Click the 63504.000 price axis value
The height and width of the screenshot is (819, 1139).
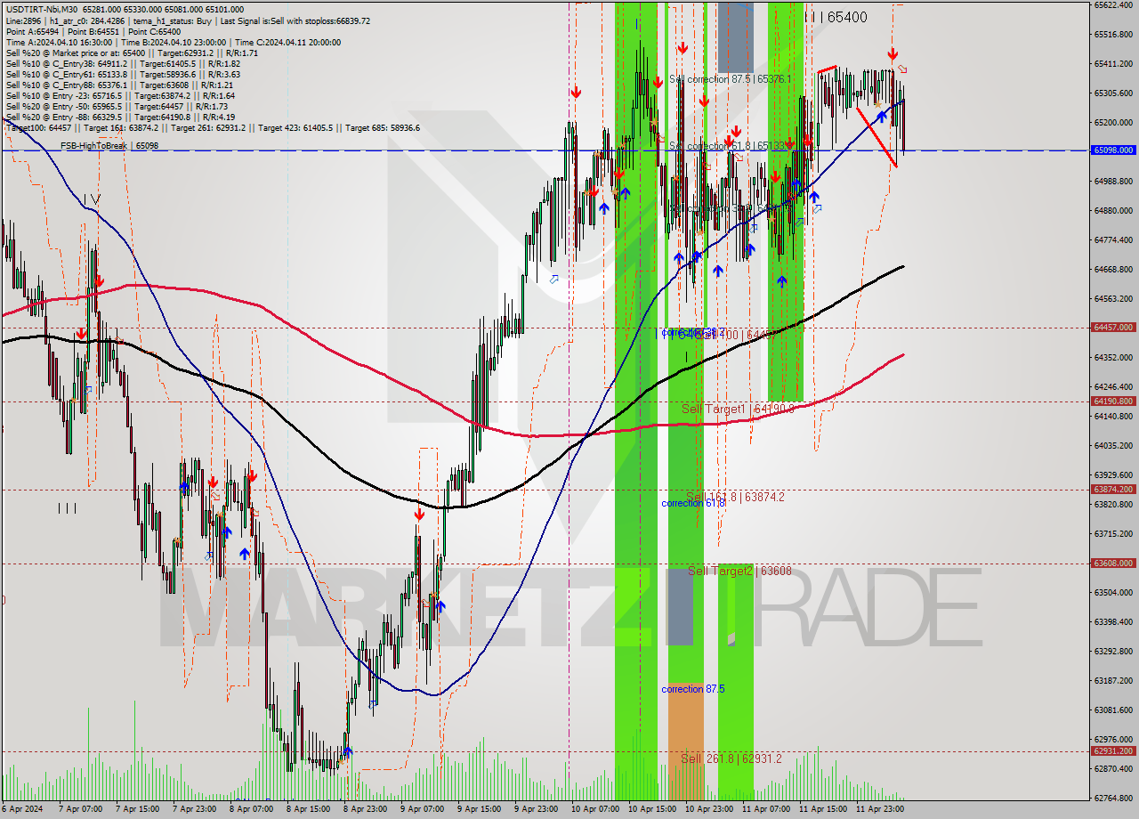1113,592
